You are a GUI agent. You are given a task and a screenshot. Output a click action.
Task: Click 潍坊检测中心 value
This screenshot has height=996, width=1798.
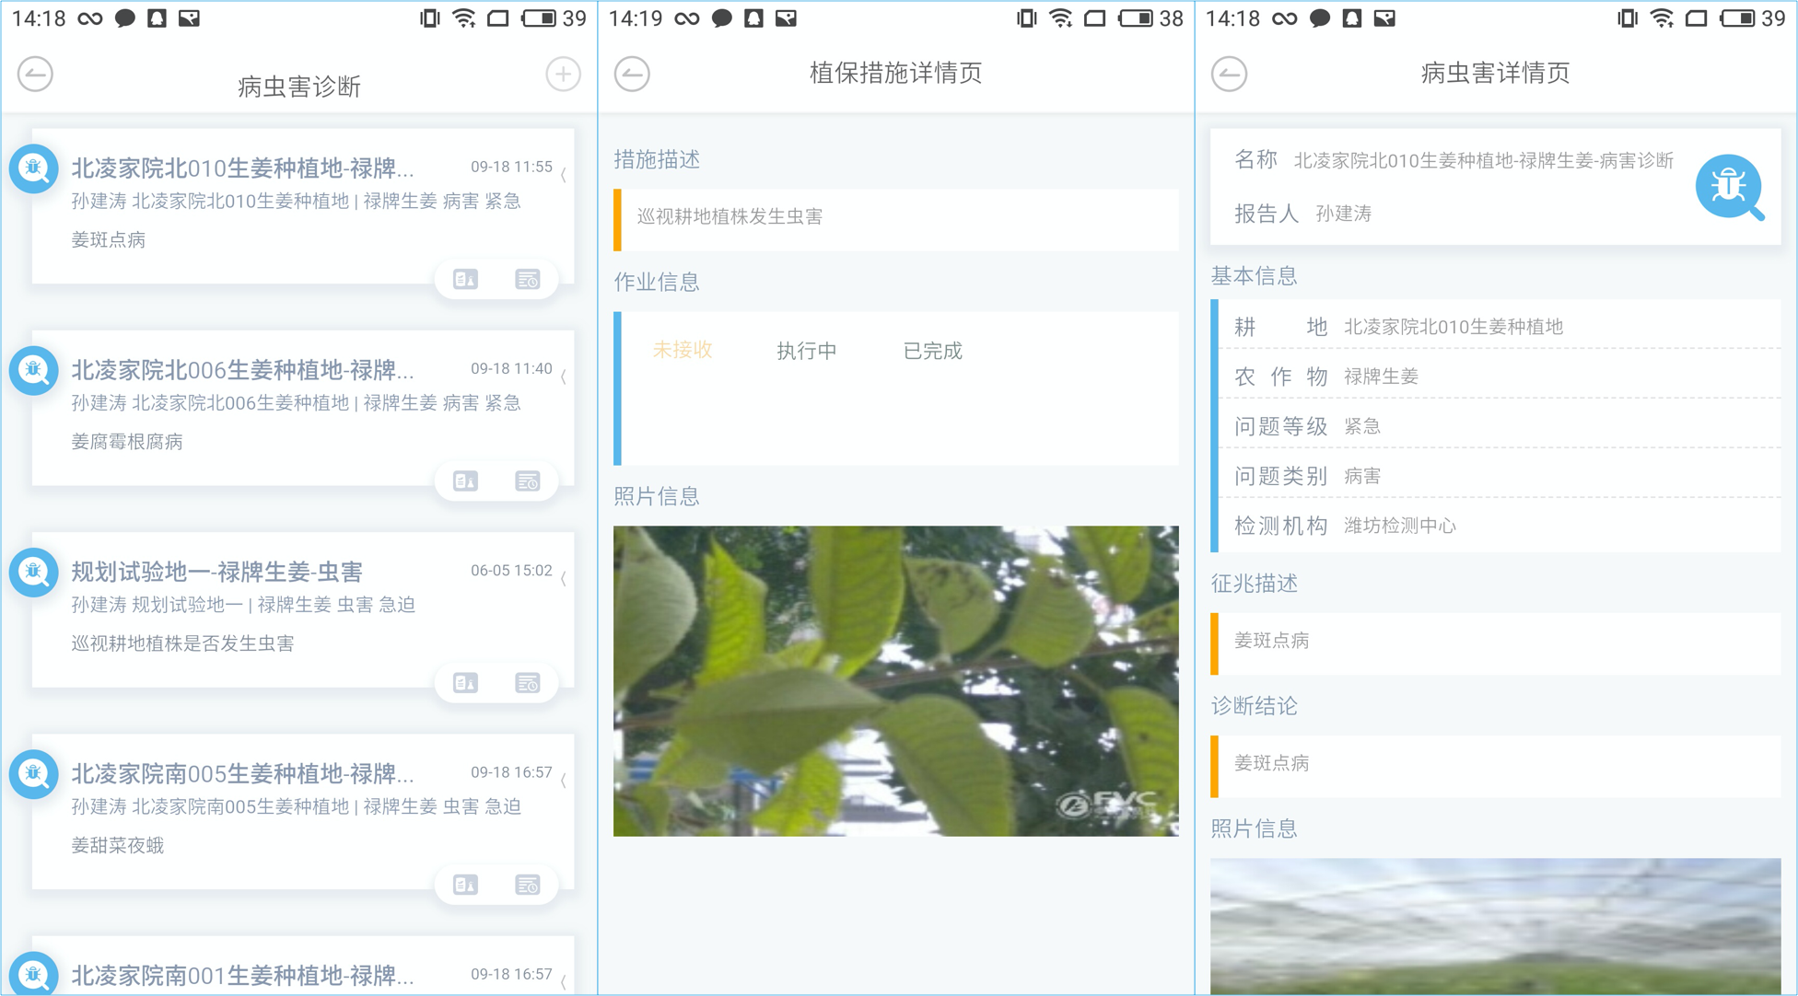point(1400,526)
